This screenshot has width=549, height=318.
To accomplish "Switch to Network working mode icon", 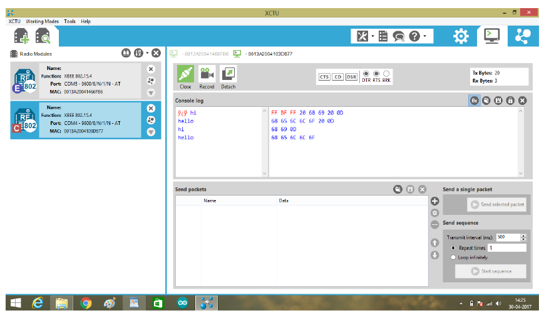I will click(x=523, y=36).
